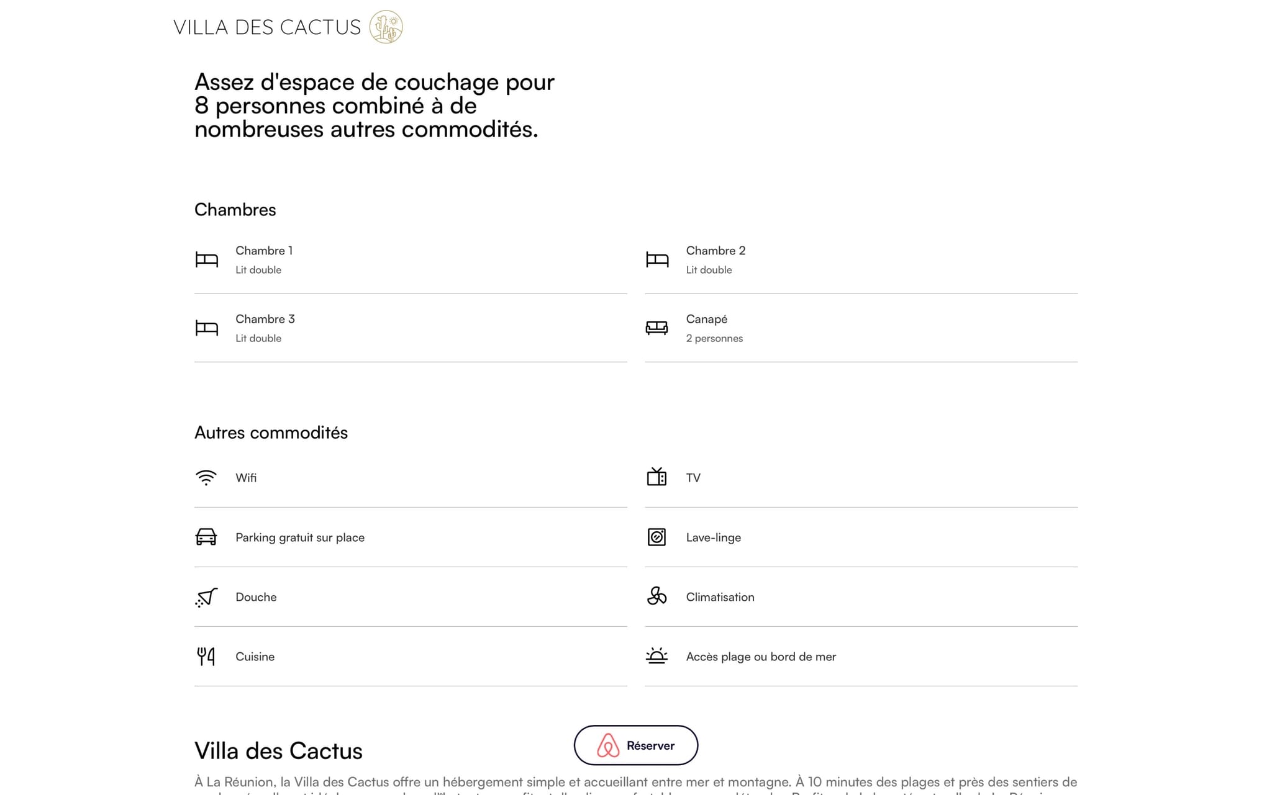Image resolution: width=1272 pixels, height=795 pixels.
Task: Click the washing machine icon
Action: click(x=656, y=537)
